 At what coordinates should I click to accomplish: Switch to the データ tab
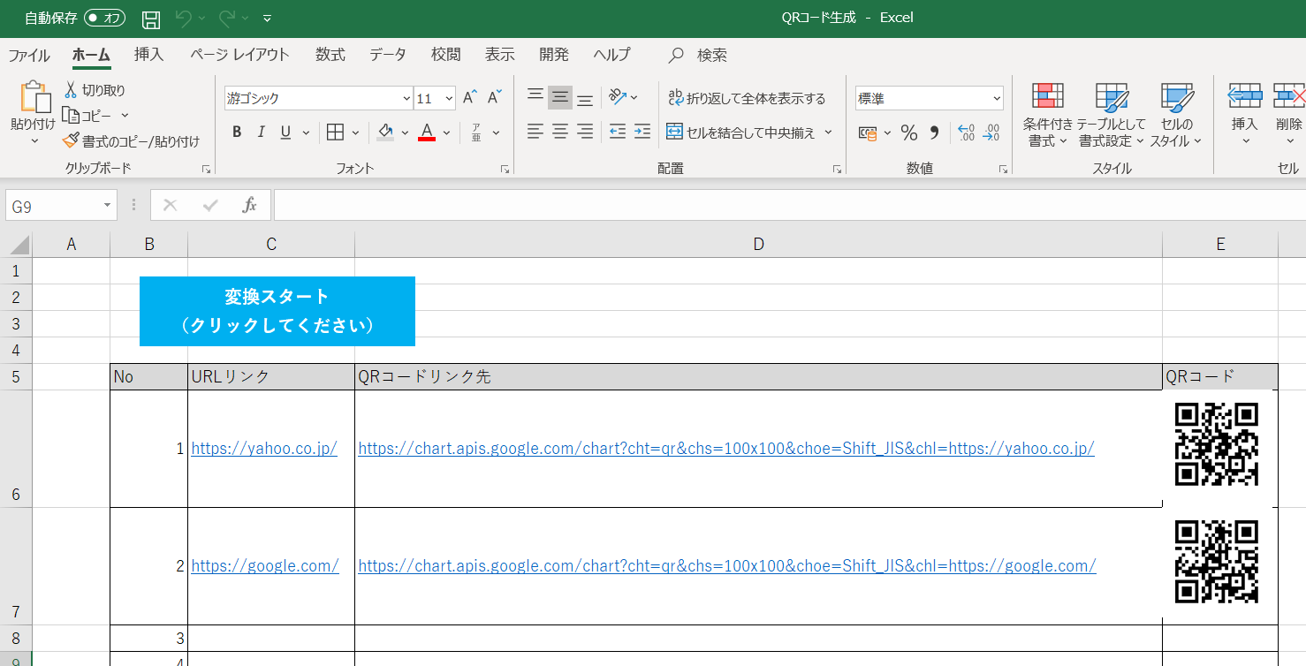click(x=388, y=55)
